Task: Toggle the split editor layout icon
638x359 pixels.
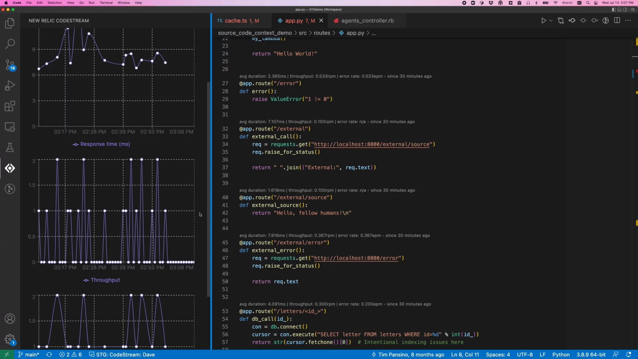Action: tap(617, 21)
